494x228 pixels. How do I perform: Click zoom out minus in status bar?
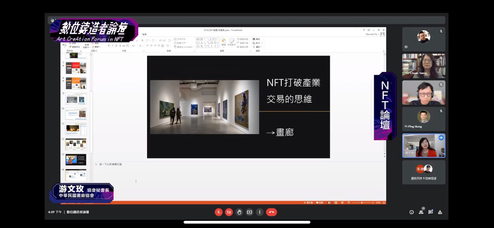tap(353, 203)
